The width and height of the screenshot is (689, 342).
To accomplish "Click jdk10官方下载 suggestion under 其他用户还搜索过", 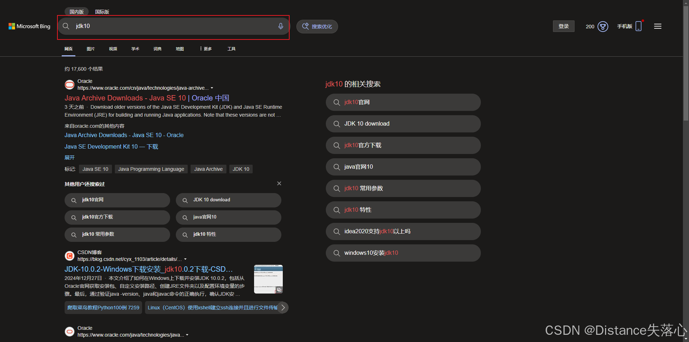I will [x=117, y=217].
